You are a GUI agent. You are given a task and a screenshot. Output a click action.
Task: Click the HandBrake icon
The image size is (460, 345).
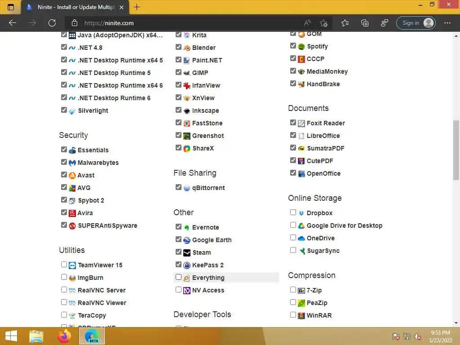pyautogui.click(x=301, y=84)
